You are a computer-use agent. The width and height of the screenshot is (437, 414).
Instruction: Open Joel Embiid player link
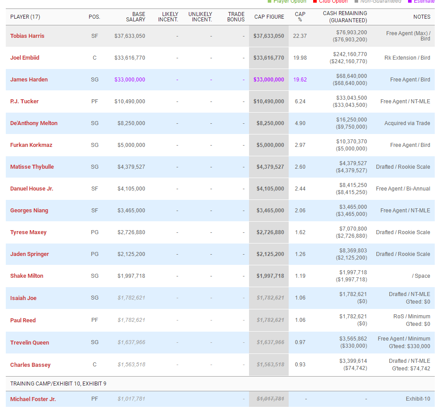click(25, 58)
